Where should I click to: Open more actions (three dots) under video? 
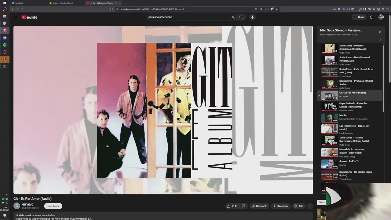point(310,206)
